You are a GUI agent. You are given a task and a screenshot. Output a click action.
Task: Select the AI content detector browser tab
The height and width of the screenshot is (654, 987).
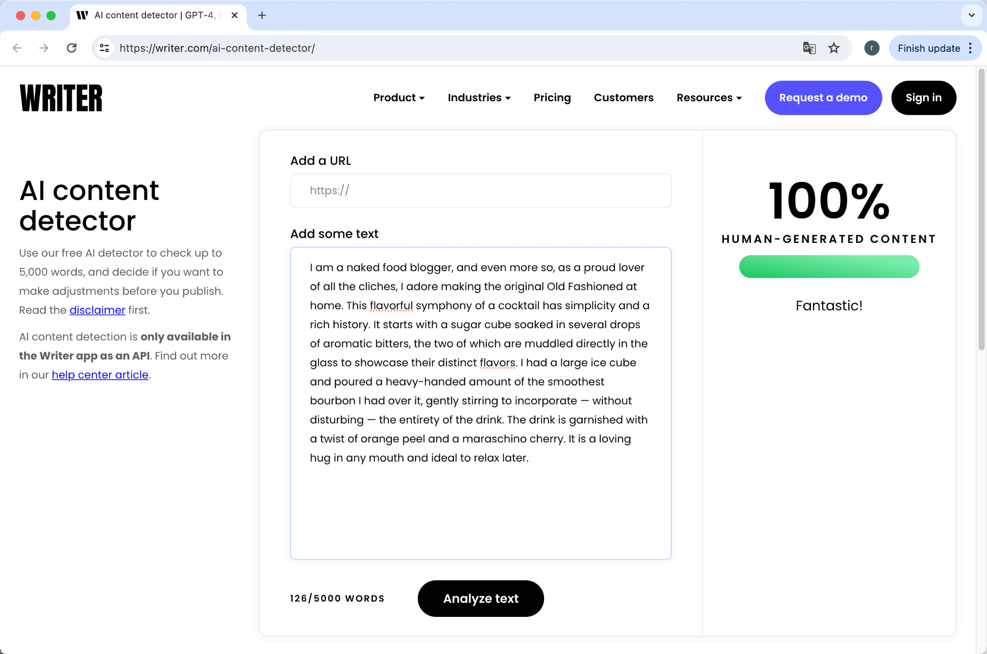click(x=158, y=15)
